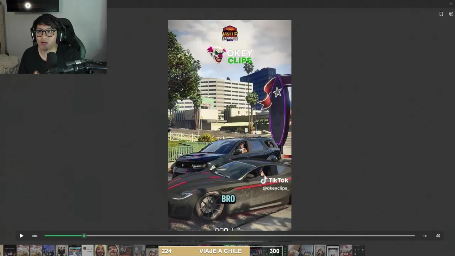Screen dimensions: 455x256
Task: Click the Valle Sagrado logo in video
Action: (x=230, y=33)
